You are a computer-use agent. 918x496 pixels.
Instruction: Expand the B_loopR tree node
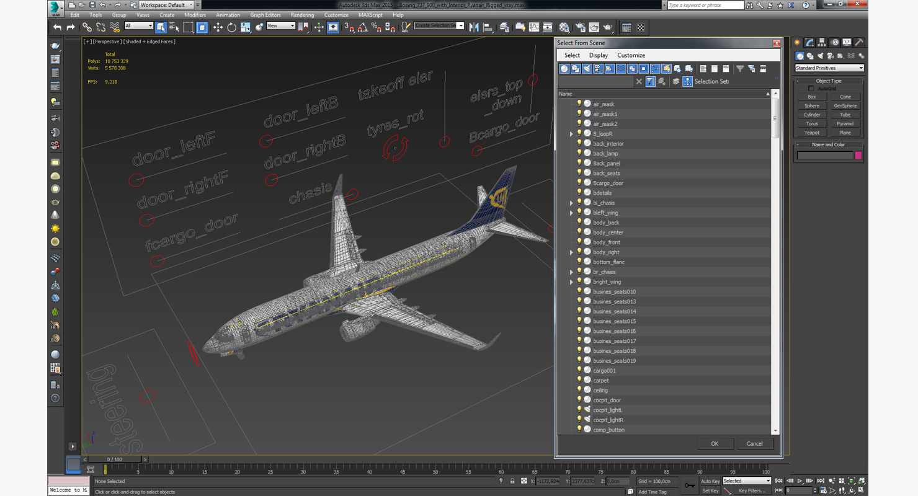tap(571, 134)
